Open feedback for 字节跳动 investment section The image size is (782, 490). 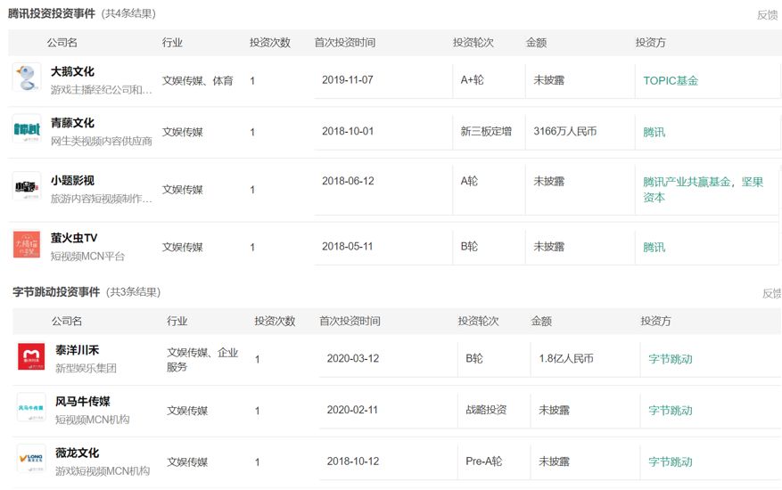[x=771, y=293]
